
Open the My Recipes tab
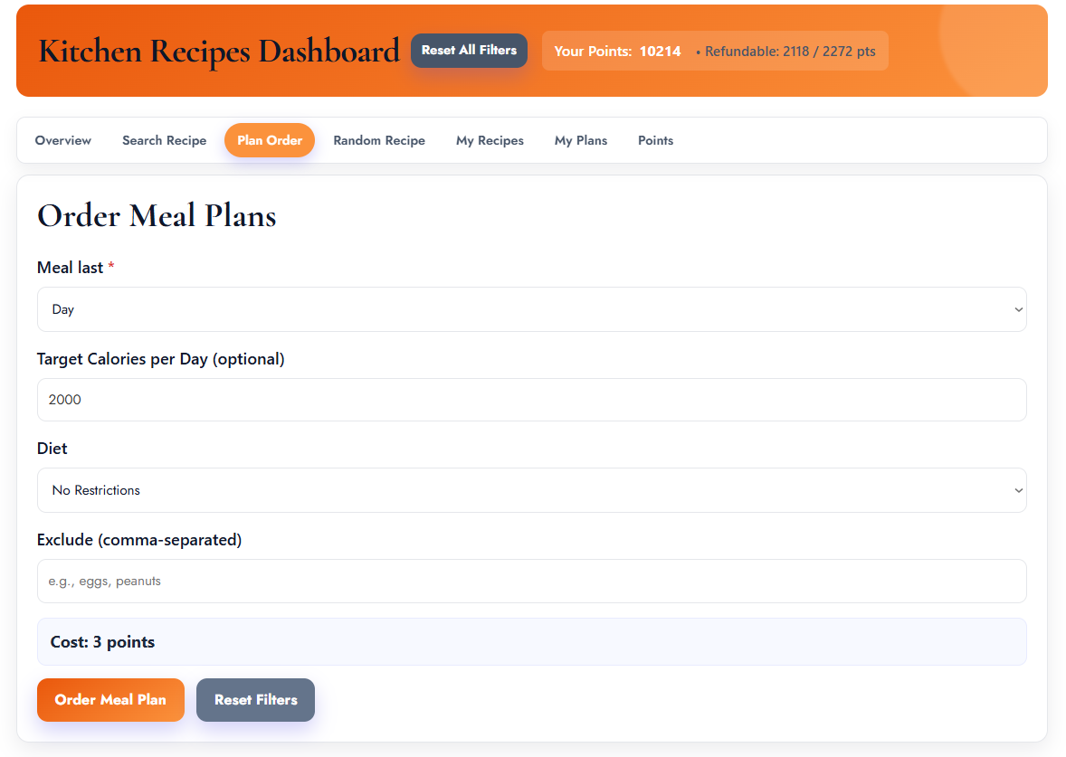[x=490, y=140]
